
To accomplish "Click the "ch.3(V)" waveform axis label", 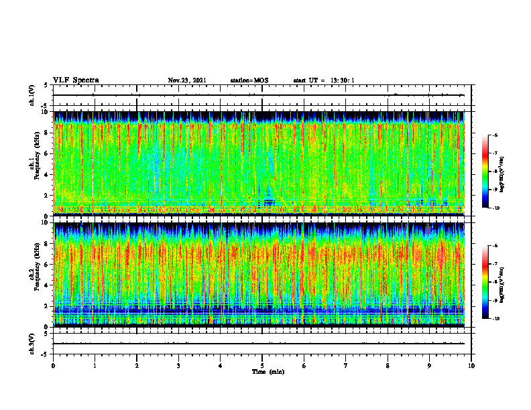I will coord(32,344).
